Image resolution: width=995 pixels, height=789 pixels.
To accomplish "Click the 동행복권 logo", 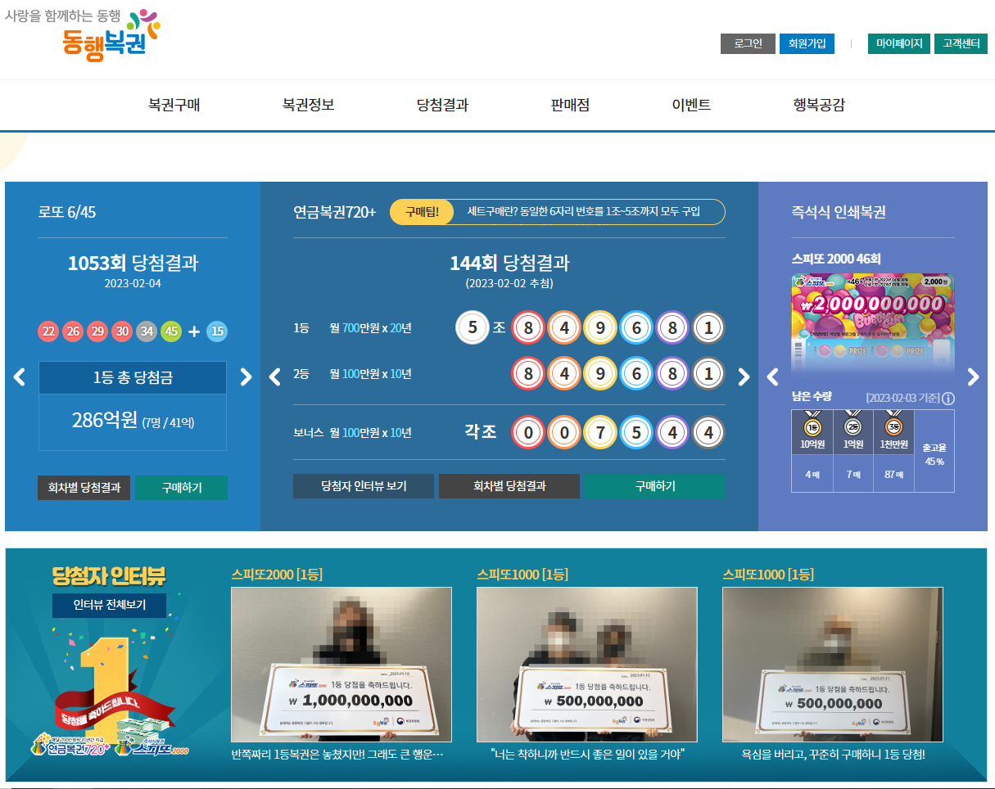I will pyautogui.click(x=84, y=34).
